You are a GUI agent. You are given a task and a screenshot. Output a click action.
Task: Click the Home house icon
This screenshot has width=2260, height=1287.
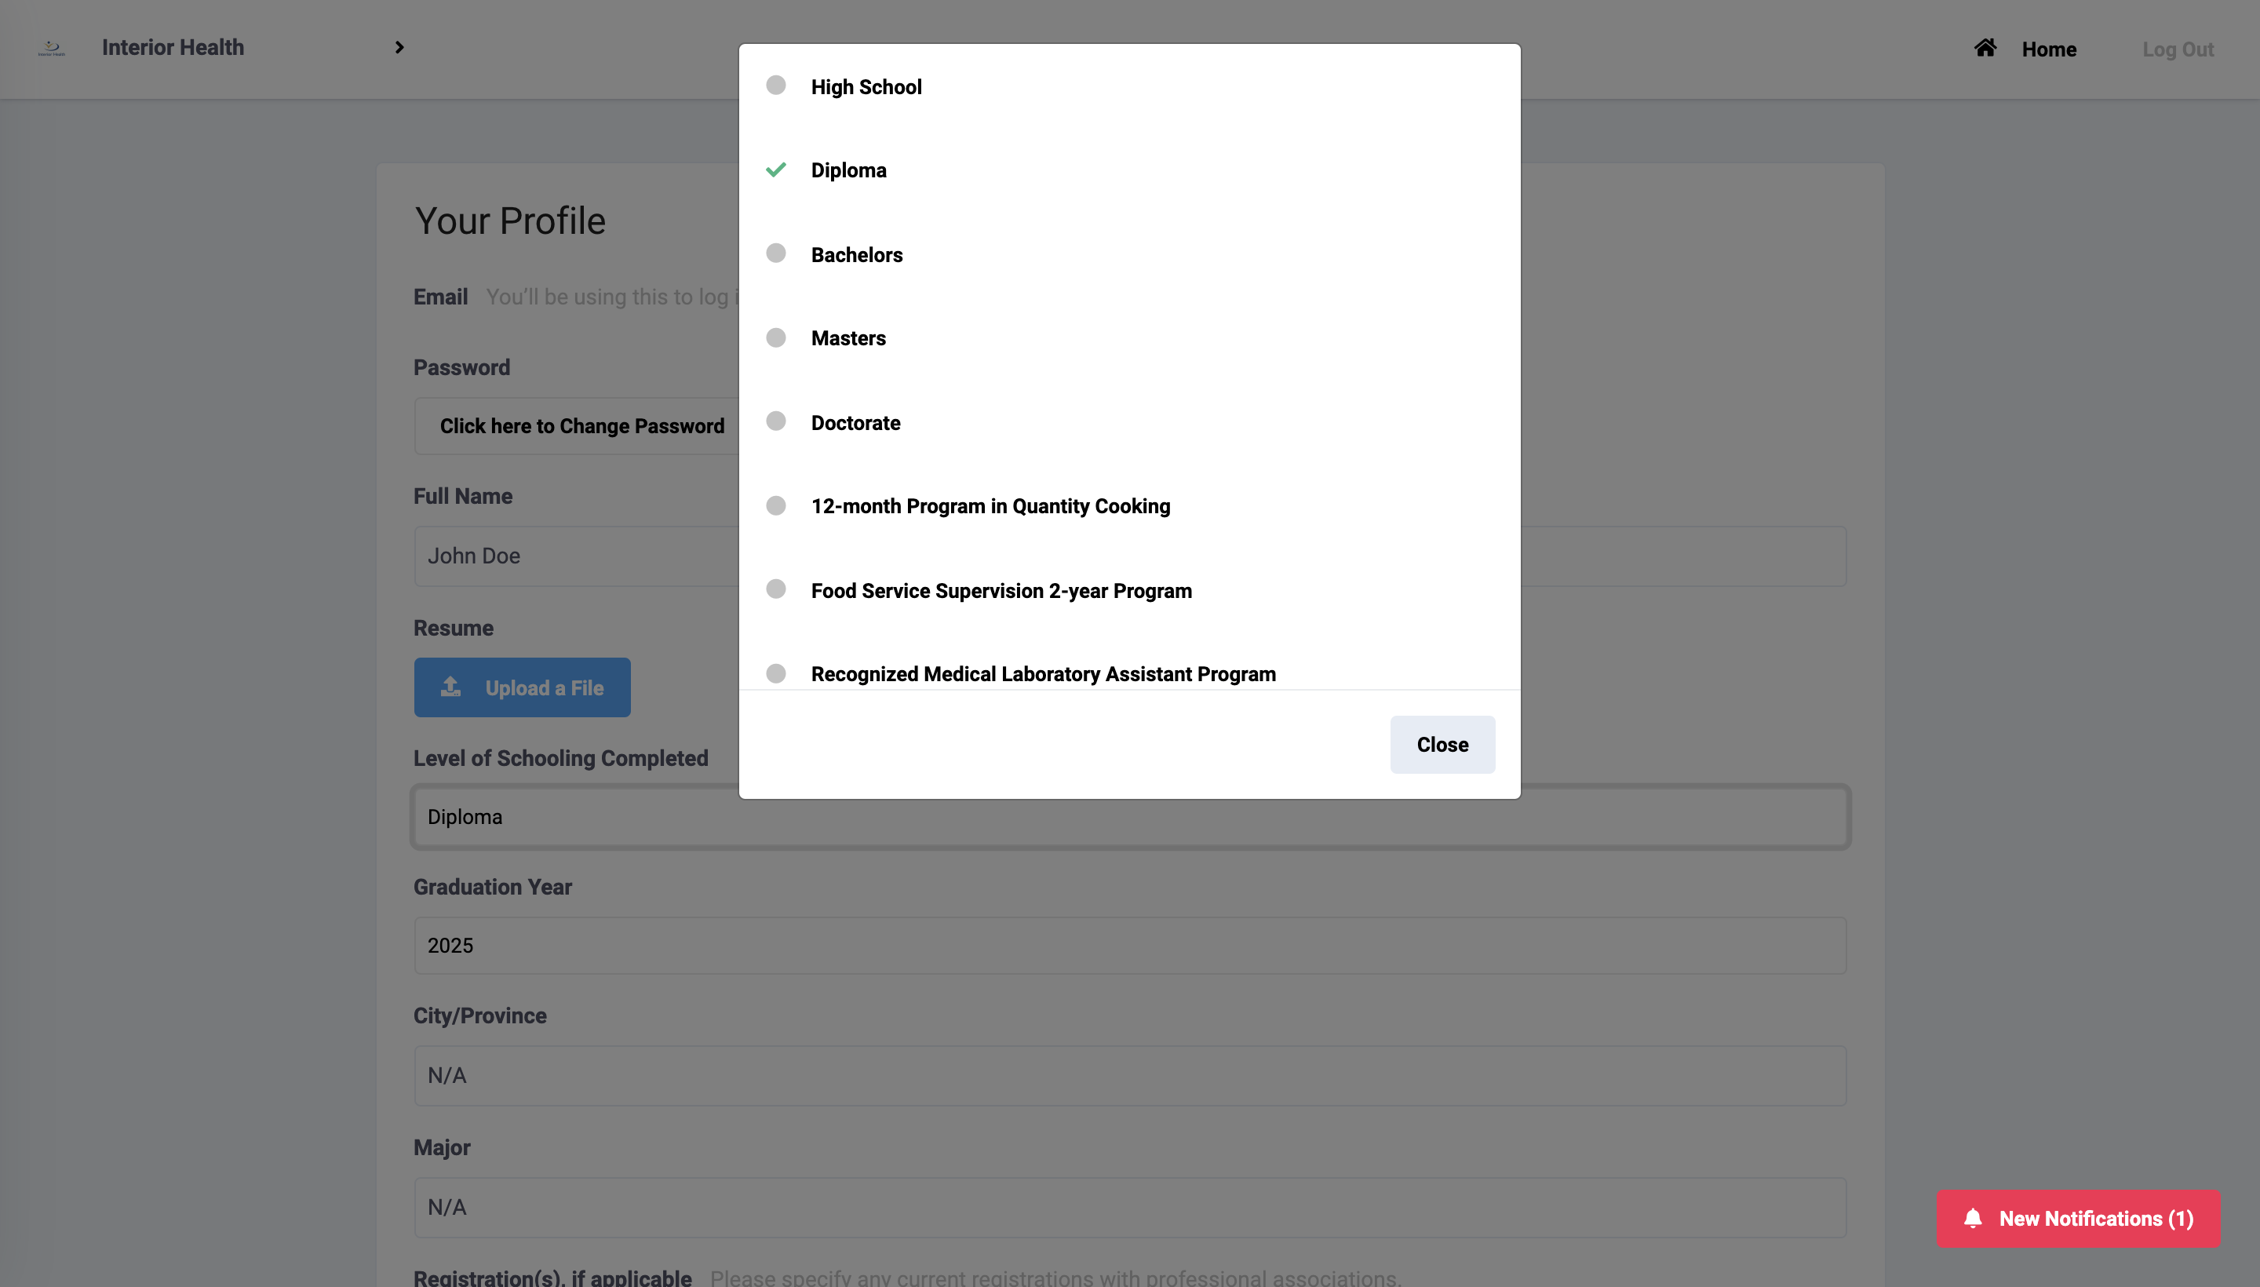pyautogui.click(x=1985, y=48)
